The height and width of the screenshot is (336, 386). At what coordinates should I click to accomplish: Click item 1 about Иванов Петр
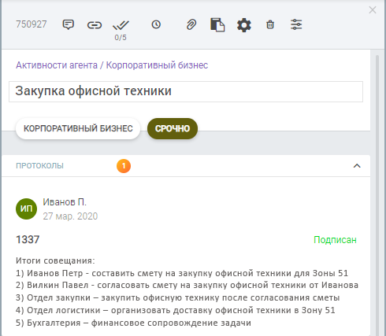click(182, 273)
